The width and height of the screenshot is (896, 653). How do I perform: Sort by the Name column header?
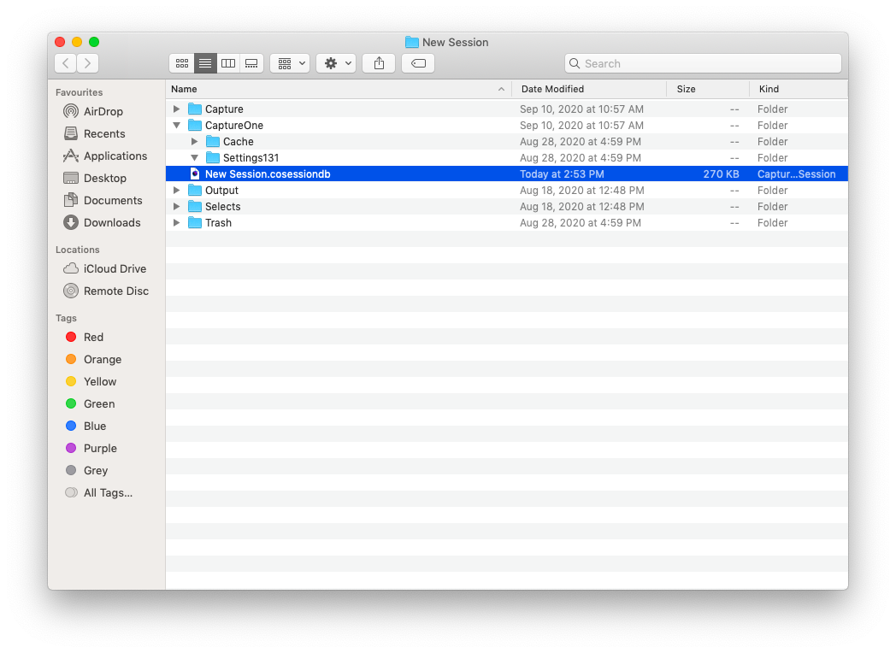pos(339,89)
